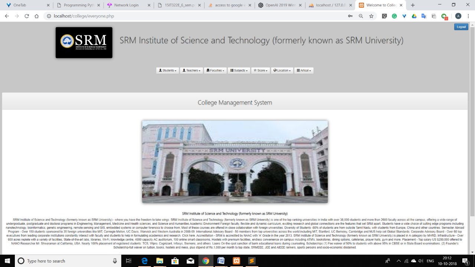Open a new browser tab
Viewport: 475px width, 267px height.
coord(413,6)
